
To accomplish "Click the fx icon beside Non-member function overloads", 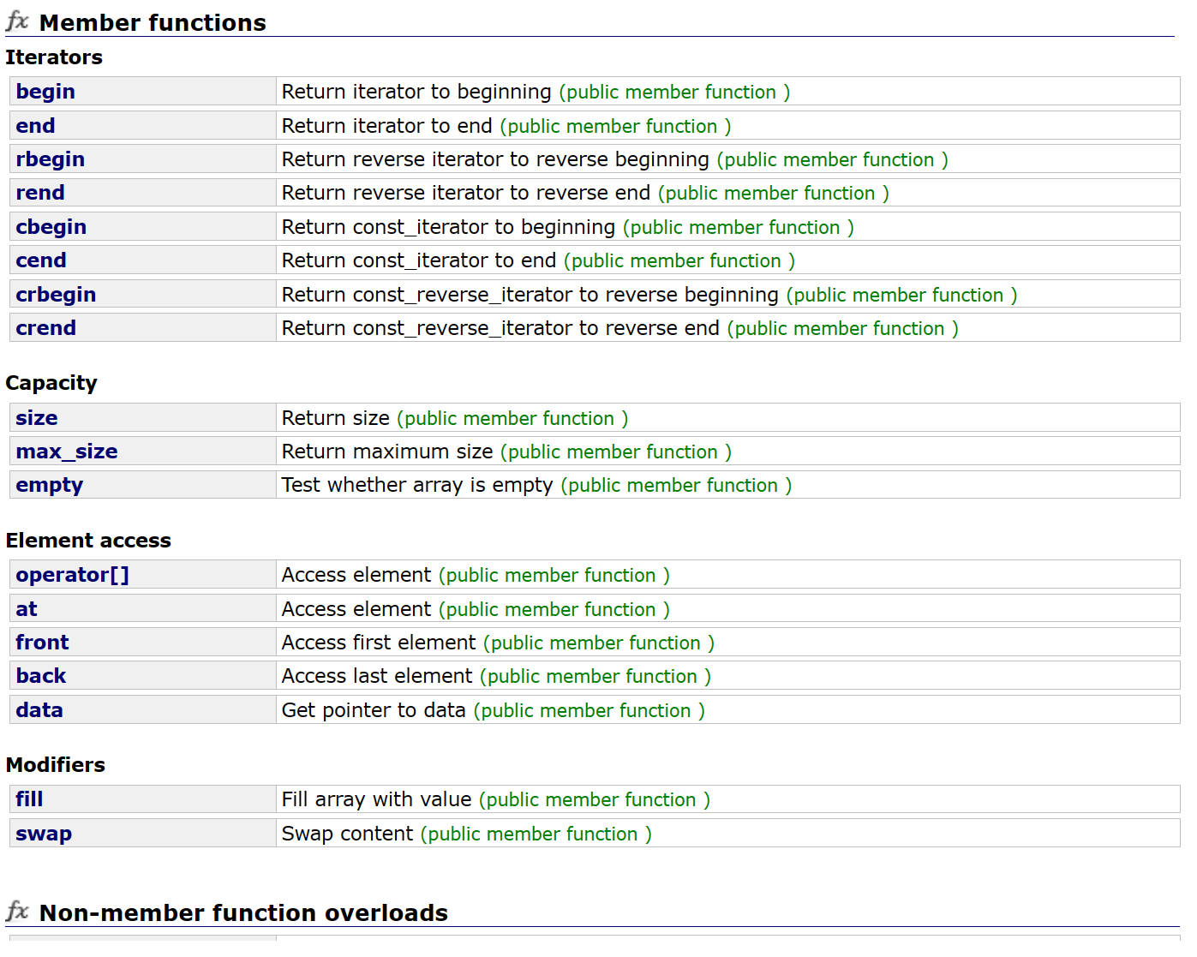I will point(17,912).
